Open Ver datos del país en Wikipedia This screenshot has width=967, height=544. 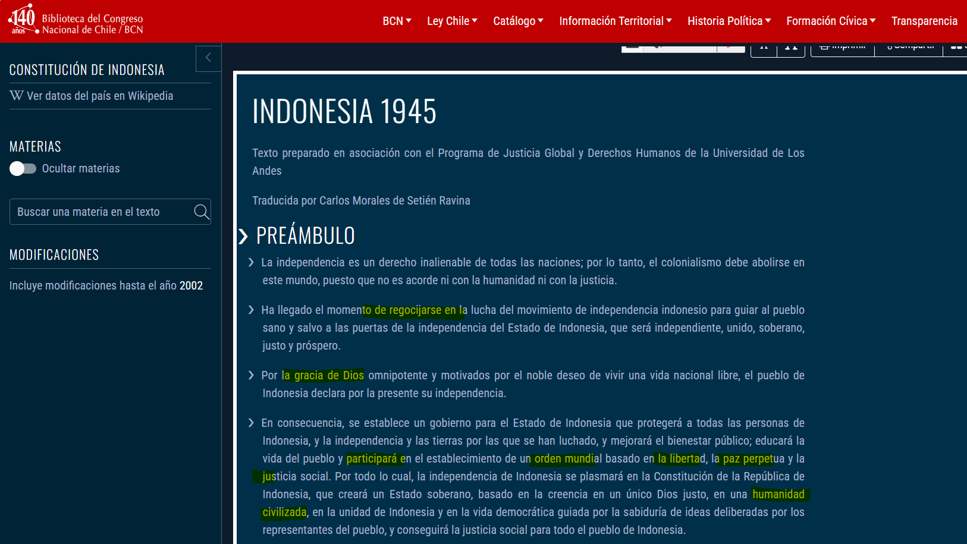pos(100,96)
